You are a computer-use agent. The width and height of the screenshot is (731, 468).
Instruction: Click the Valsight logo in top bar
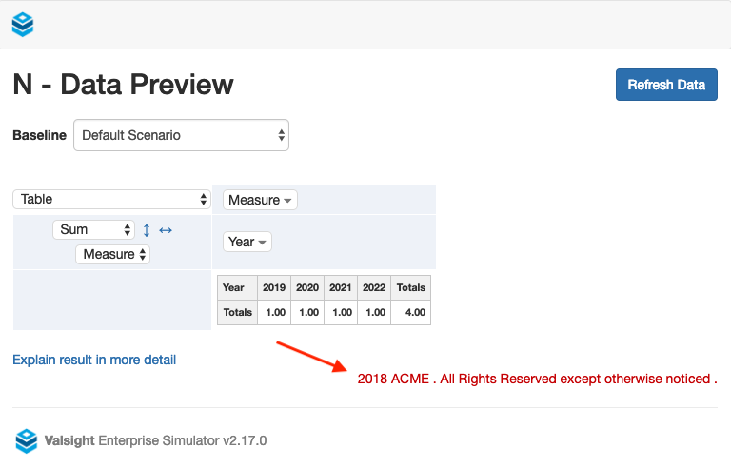tap(23, 25)
